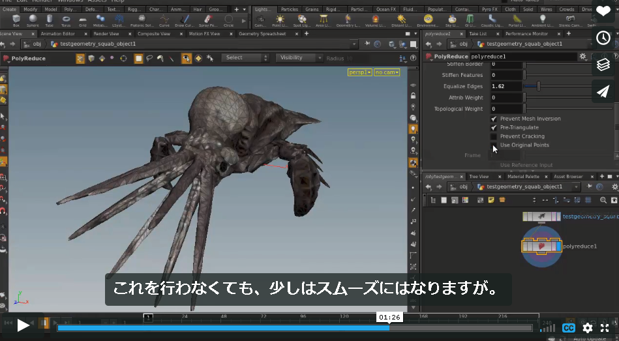This screenshot has height=341, width=619.
Task: Select the Torus shelf tool
Action: 66,20
